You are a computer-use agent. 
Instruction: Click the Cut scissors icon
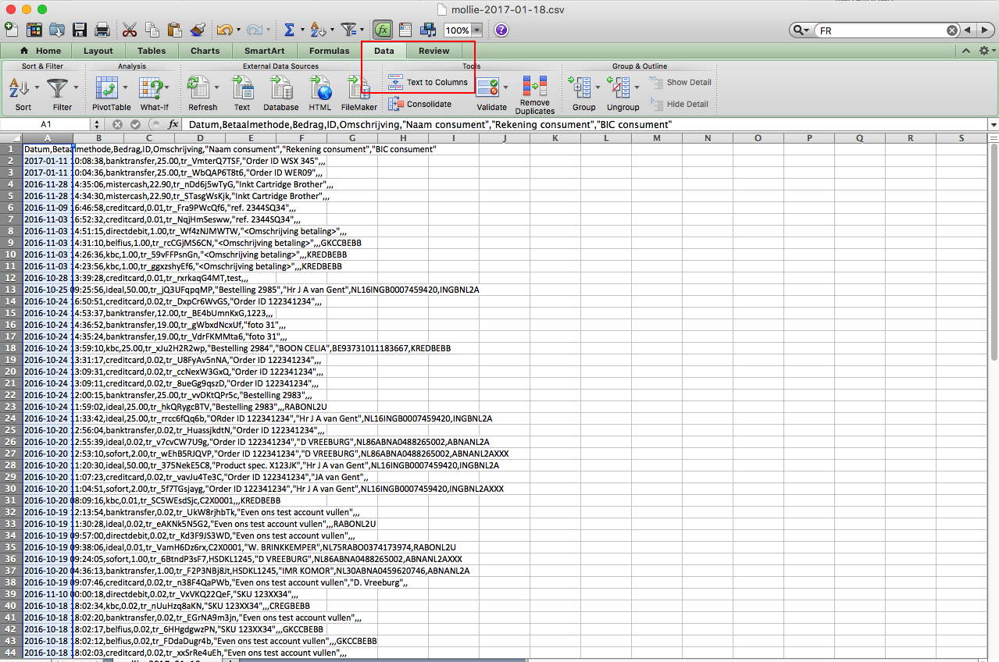click(130, 30)
